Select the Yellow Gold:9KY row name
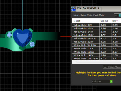The height and width of the screenshot is (91, 121). pyautogui.click(x=83, y=25)
